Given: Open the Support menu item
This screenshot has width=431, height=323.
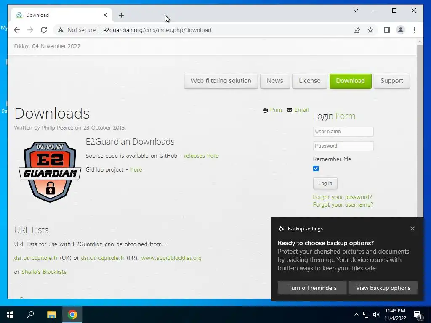Looking at the screenshot, I should click(391, 81).
